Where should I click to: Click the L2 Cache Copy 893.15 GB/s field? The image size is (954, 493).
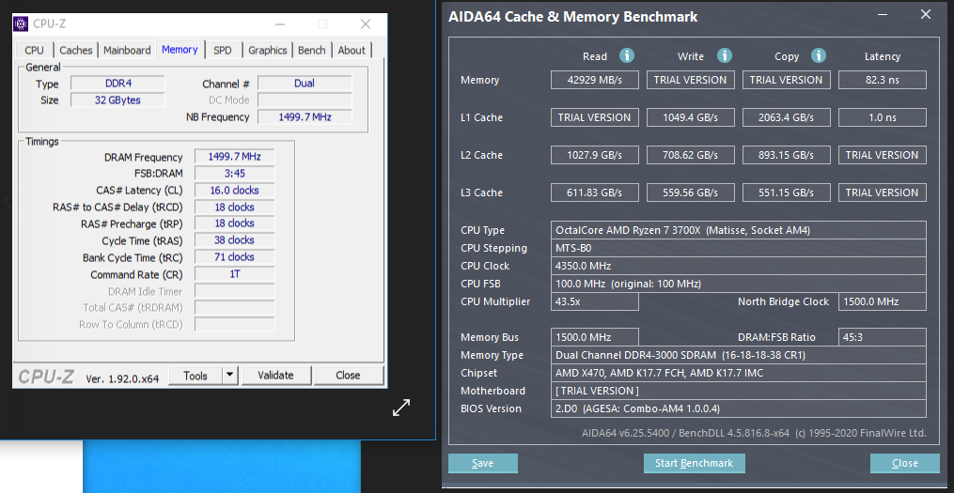(x=786, y=155)
